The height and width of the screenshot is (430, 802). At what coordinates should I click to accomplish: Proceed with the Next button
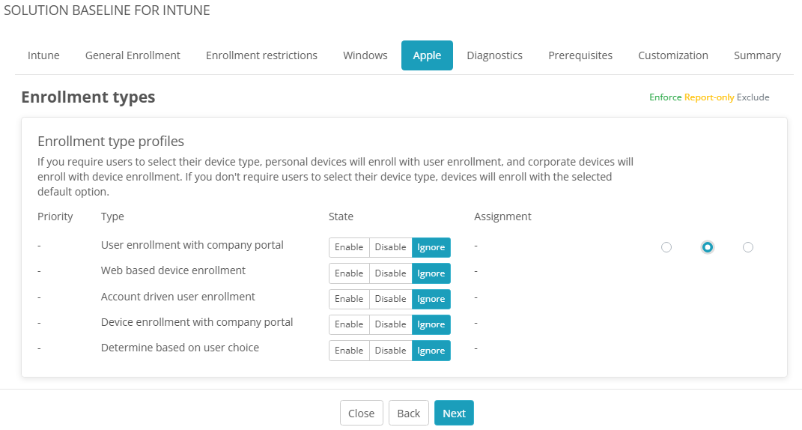coord(455,413)
